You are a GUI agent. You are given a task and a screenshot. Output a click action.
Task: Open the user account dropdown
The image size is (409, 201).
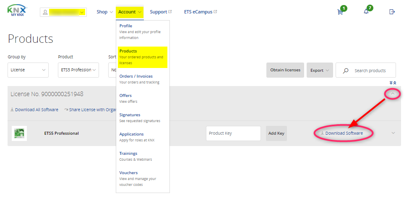tap(63, 12)
